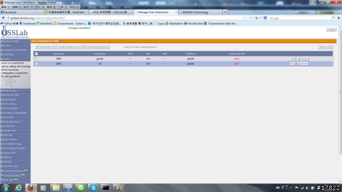Click the Google search field
342x192 pixels.
pos(300,18)
